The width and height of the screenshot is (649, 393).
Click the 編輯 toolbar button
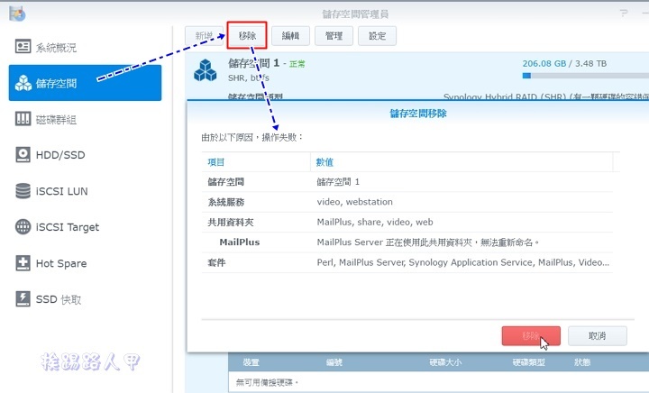click(290, 36)
